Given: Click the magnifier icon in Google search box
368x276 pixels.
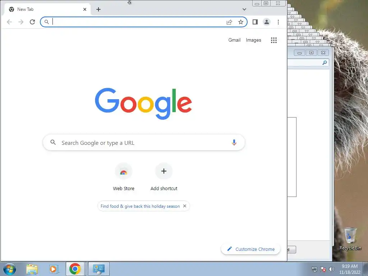Looking at the screenshot, I should 53,142.
